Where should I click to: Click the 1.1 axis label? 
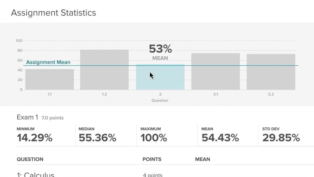[x=50, y=94]
